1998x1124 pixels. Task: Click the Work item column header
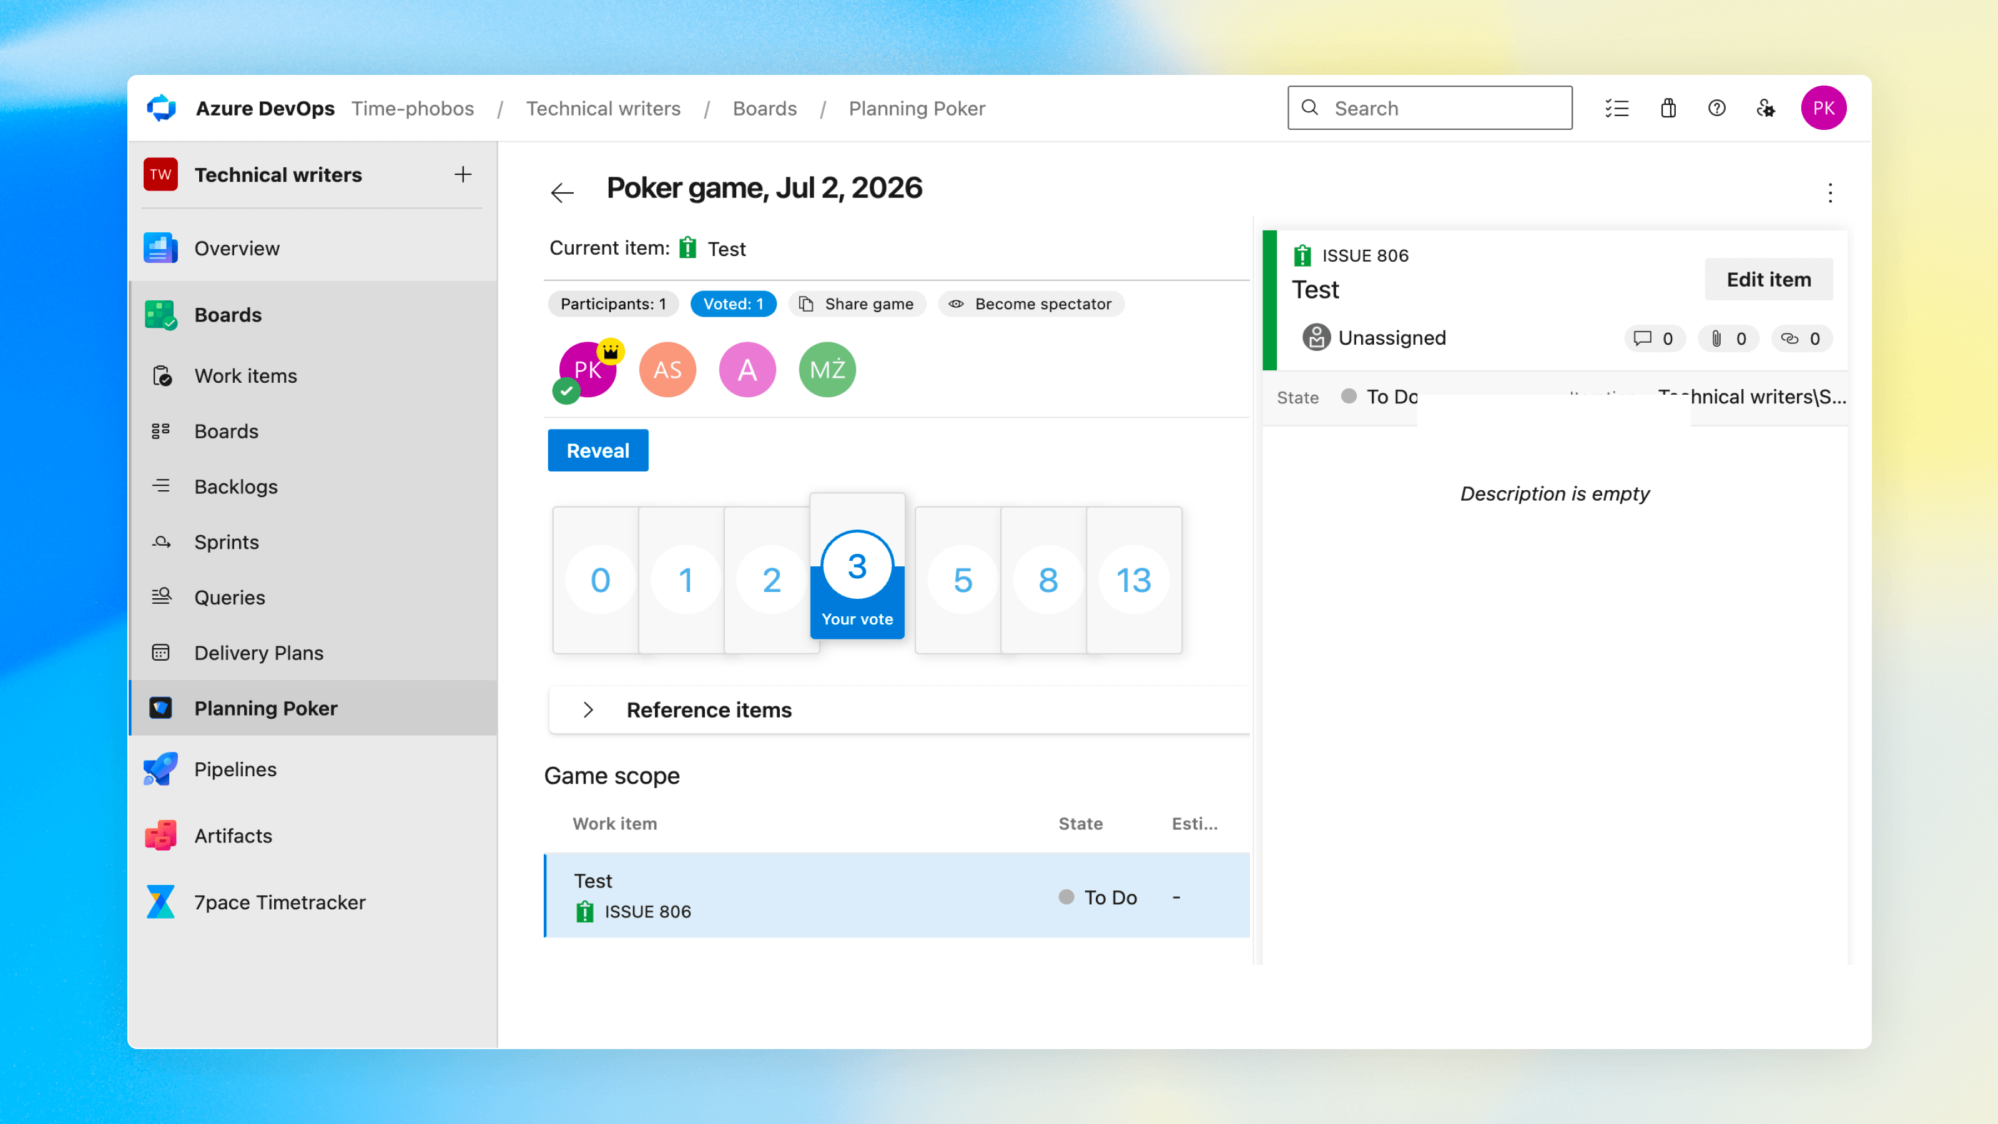[614, 823]
